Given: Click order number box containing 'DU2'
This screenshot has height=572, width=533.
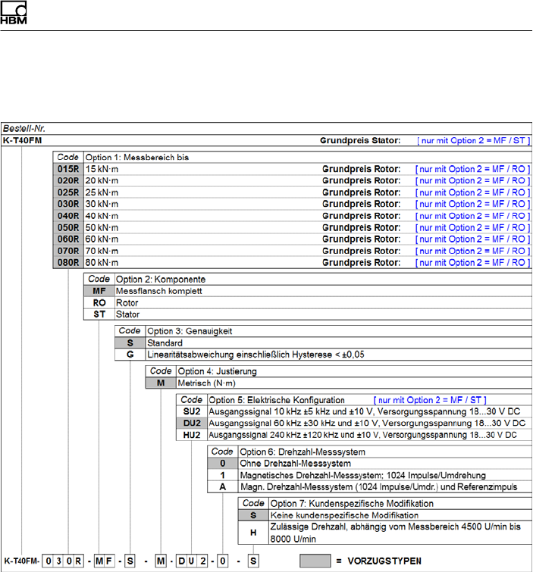Looking at the screenshot, I should coord(192,561).
